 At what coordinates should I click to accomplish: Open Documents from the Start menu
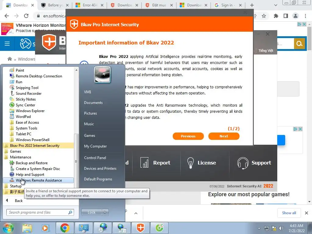point(93,102)
